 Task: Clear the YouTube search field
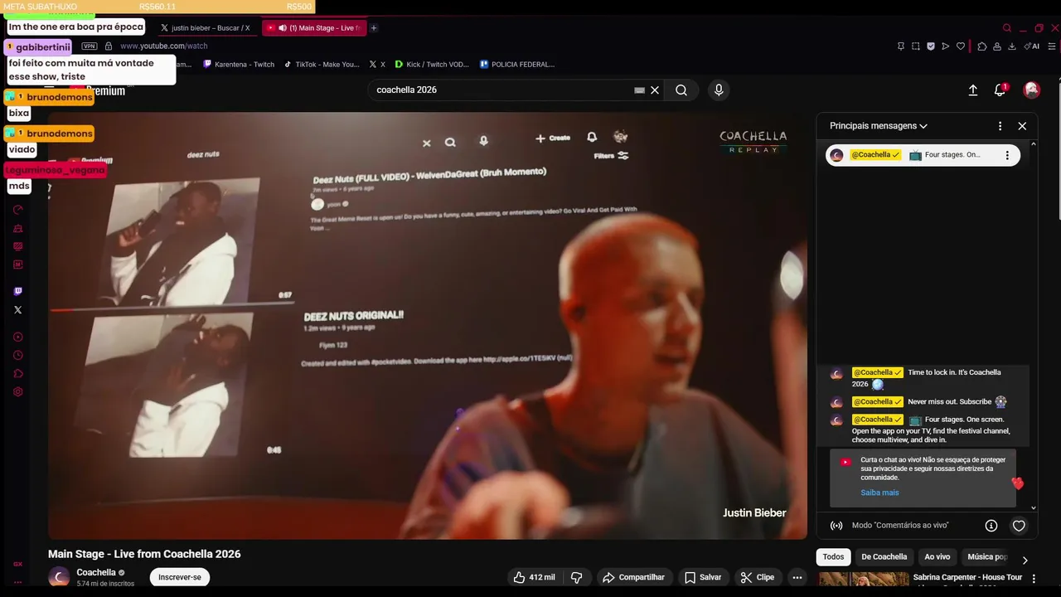(x=655, y=90)
